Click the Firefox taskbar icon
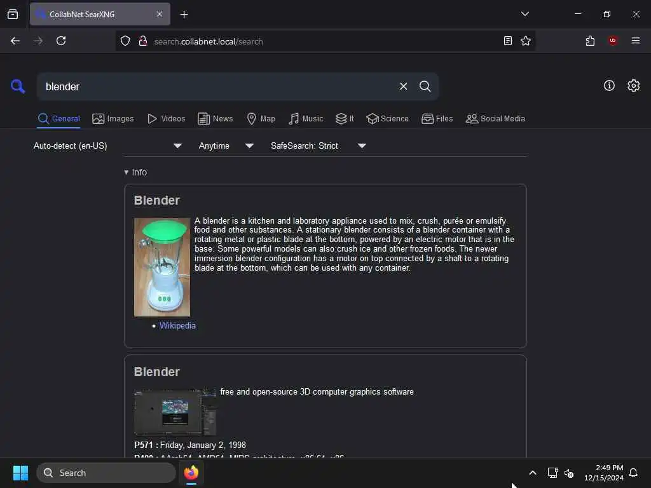Viewport: 651px width, 488px height. 191,473
